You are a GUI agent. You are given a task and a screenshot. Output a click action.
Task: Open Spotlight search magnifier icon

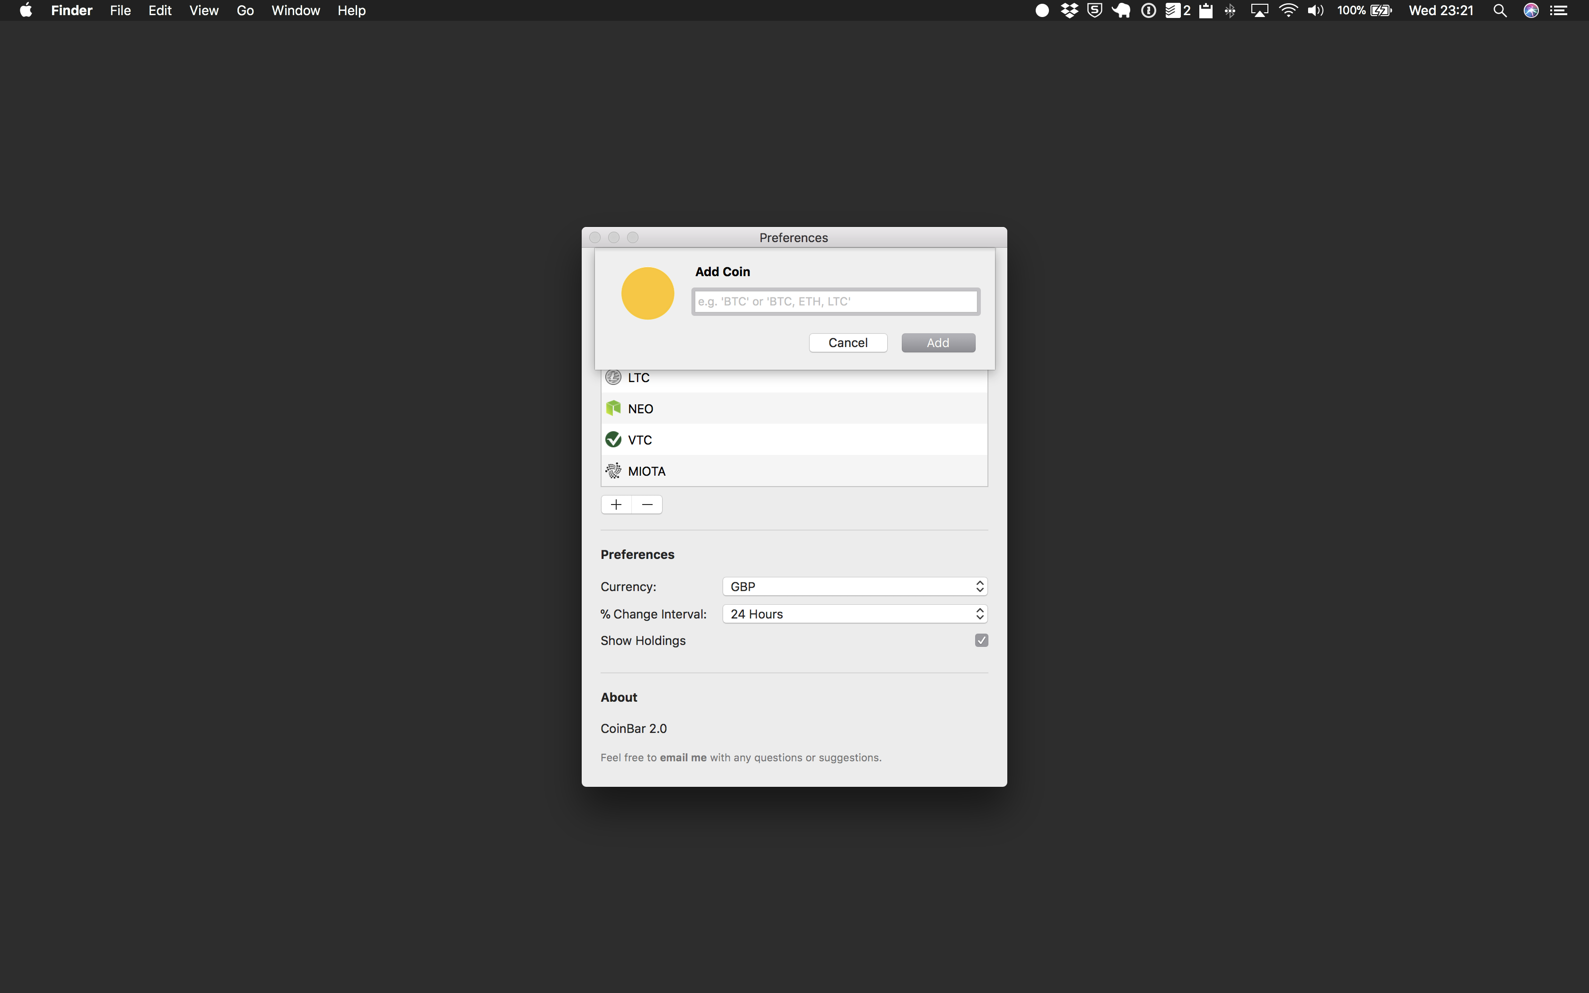click(1500, 10)
